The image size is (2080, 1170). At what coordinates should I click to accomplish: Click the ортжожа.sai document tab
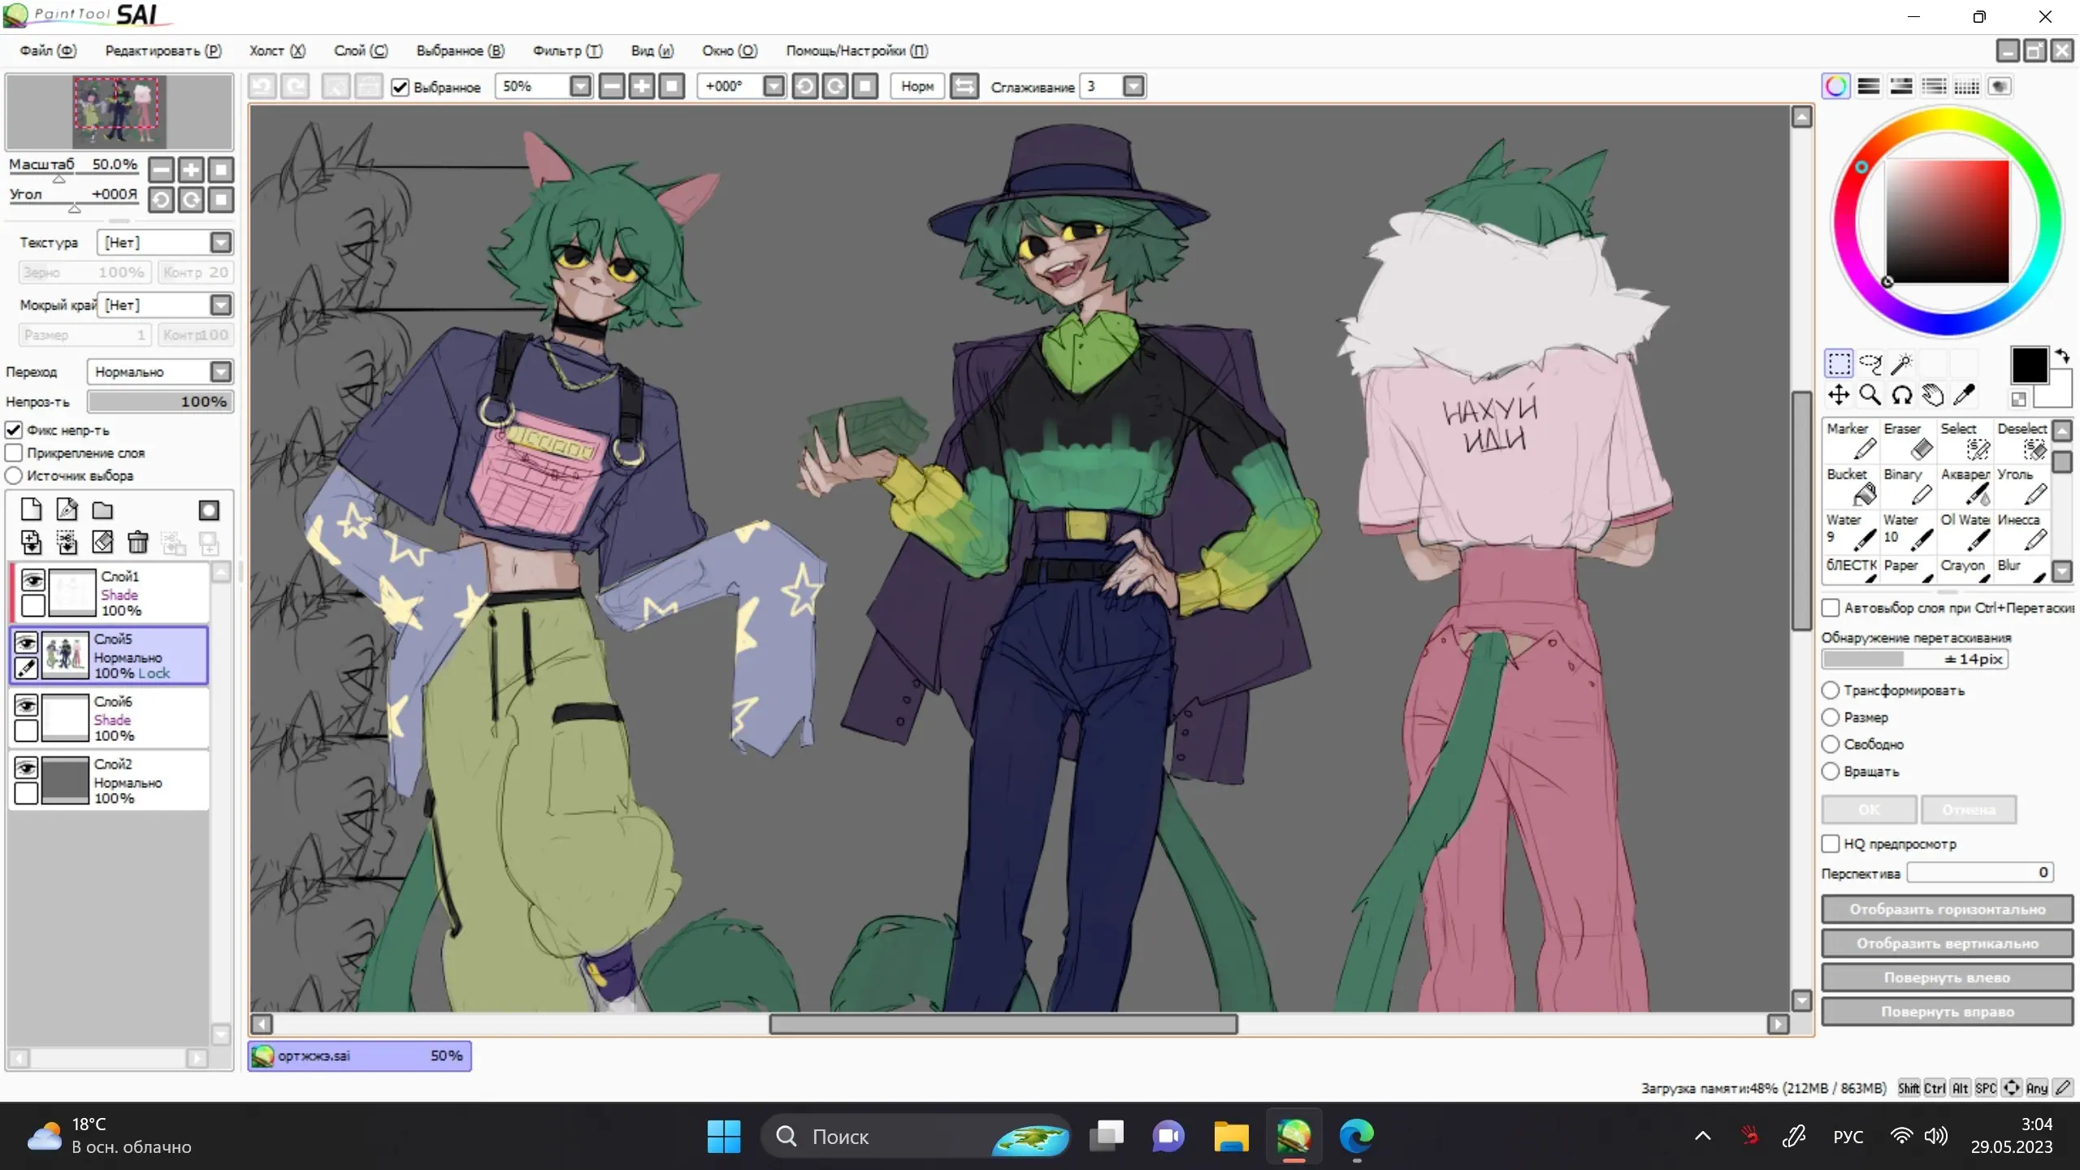(x=360, y=1055)
